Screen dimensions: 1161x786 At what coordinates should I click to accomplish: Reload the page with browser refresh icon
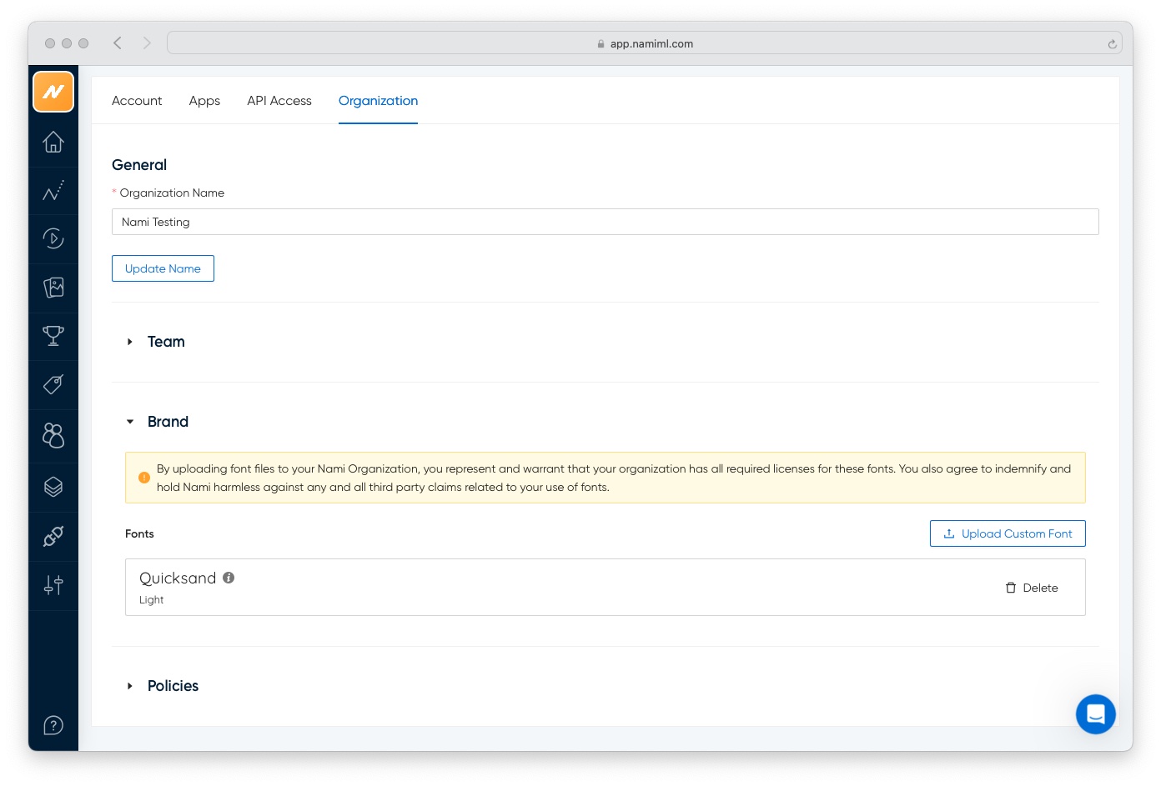pyautogui.click(x=1112, y=44)
